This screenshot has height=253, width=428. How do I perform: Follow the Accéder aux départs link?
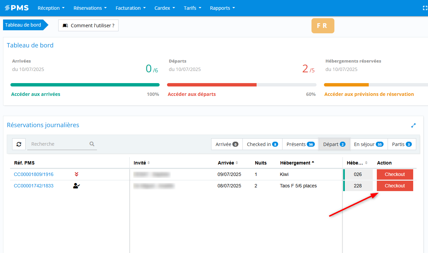coord(192,94)
